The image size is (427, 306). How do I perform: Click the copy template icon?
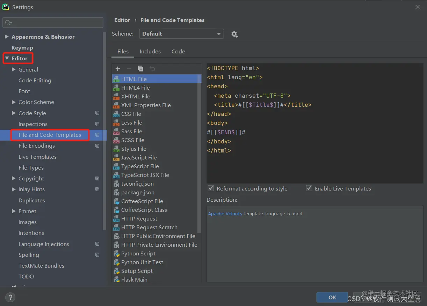140,69
